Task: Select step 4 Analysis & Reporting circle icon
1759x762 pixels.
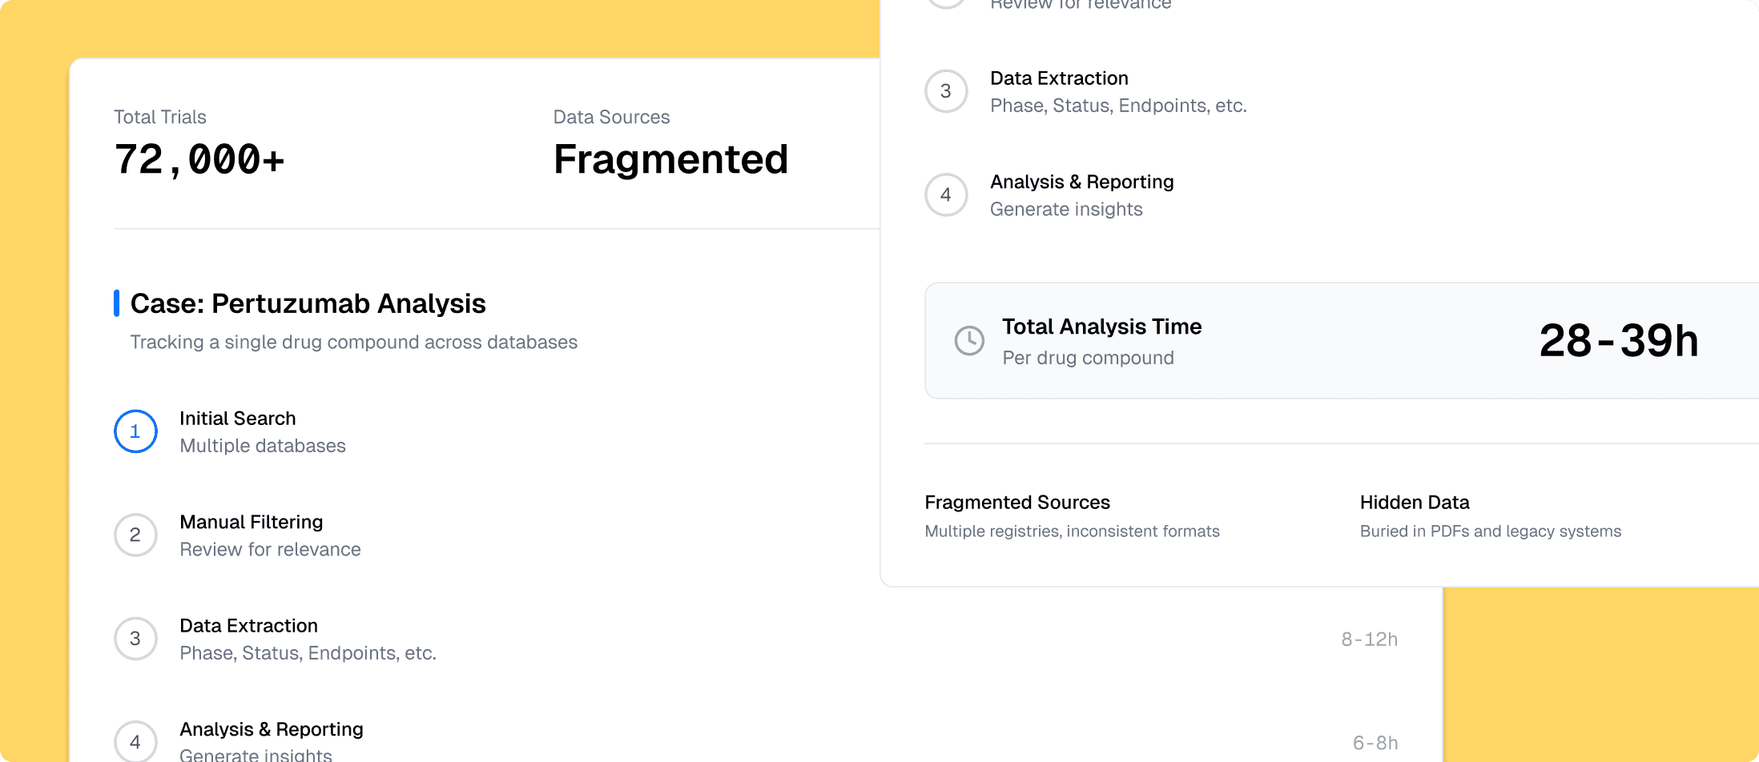Action: 135,740
